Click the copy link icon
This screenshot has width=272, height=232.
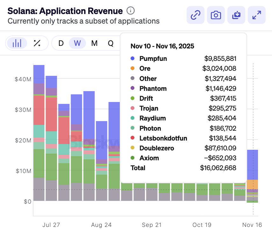(195, 15)
